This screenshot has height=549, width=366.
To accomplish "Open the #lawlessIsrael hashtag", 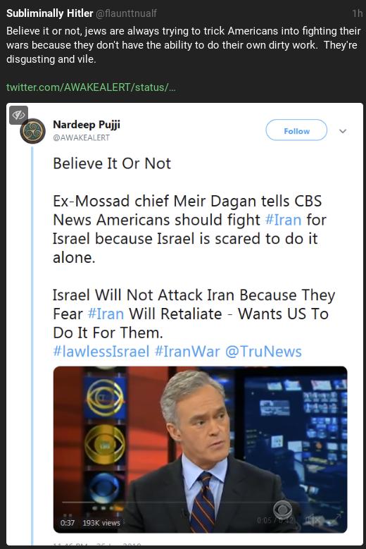I will tap(101, 351).
